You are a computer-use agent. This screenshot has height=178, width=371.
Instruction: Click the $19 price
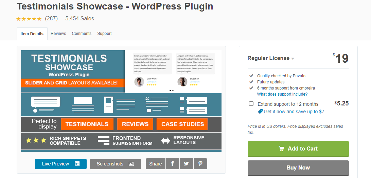pos(341,59)
